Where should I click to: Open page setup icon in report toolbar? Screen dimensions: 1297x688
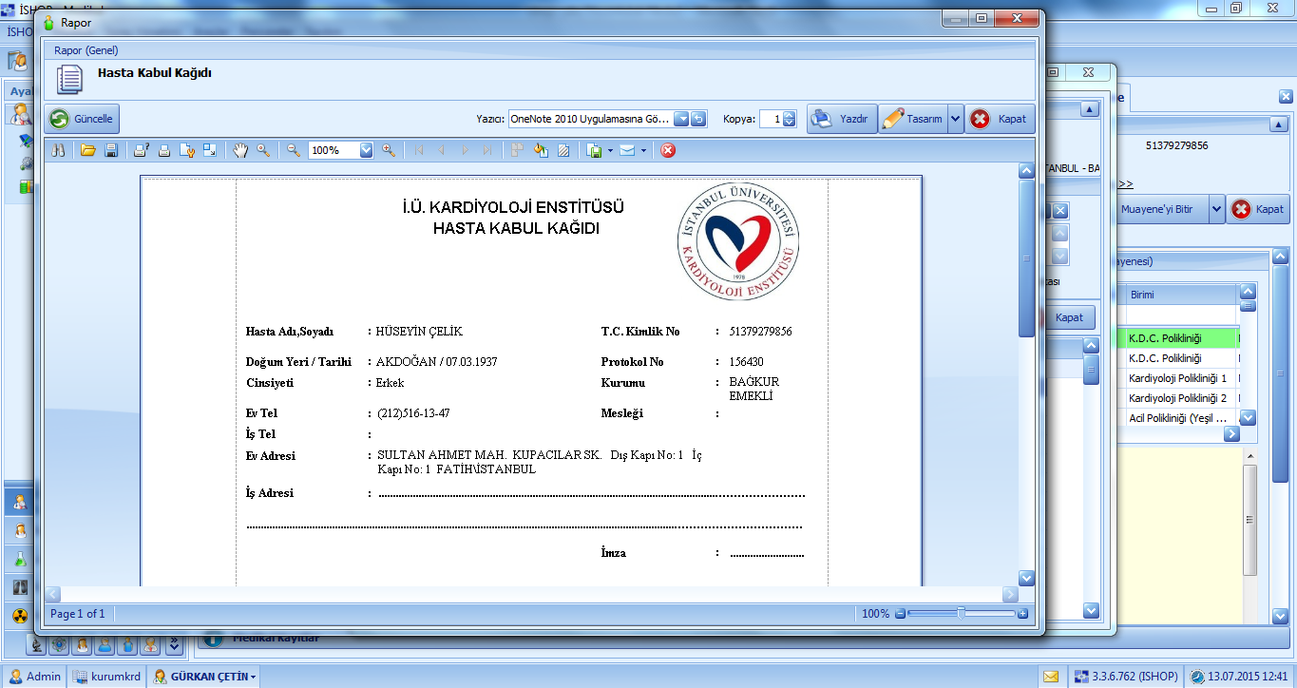click(x=187, y=150)
